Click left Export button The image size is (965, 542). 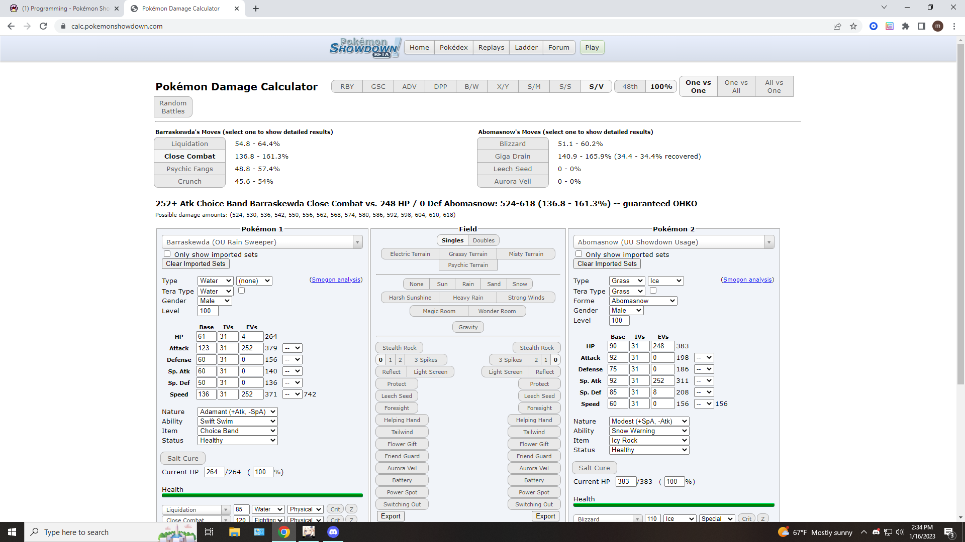point(391,516)
